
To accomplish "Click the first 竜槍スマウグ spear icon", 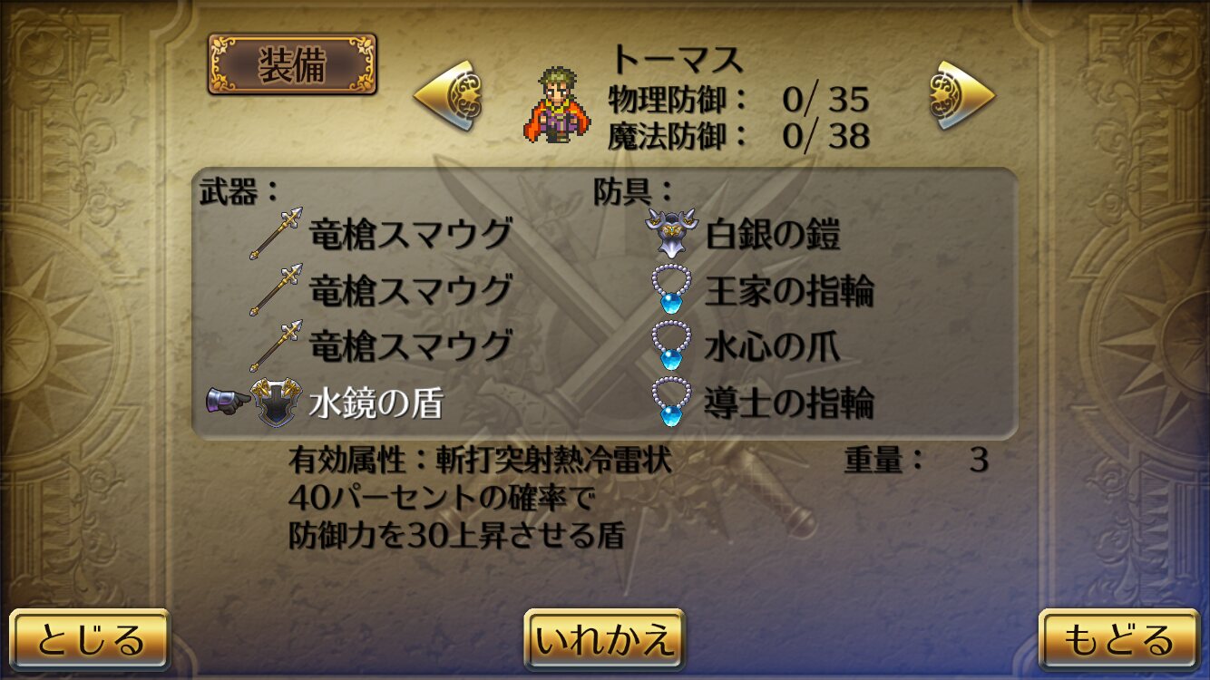I will pyautogui.click(x=277, y=234).
